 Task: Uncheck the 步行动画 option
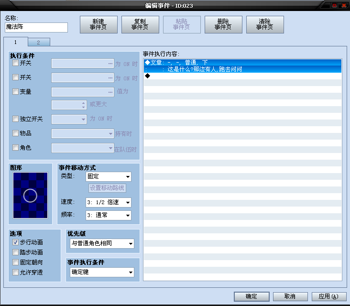point(15,242)
